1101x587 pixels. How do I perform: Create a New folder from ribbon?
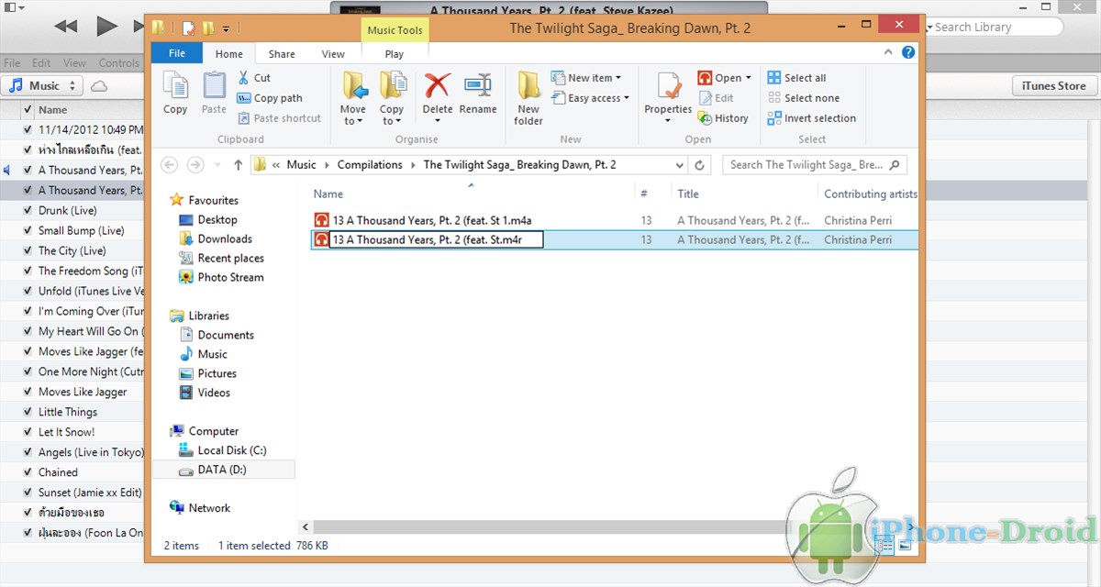[528, 98]
